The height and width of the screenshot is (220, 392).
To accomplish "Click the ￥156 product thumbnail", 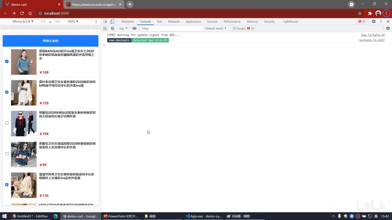I will pos(24,185).
